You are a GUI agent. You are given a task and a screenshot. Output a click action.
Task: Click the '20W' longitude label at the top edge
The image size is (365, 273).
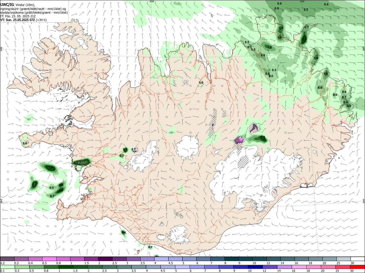152,1
